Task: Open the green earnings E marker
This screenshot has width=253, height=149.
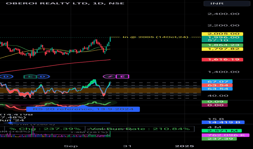Action: 30,76
